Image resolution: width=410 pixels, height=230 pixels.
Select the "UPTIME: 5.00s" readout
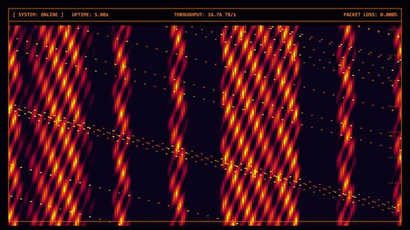(x=90, y=15)
